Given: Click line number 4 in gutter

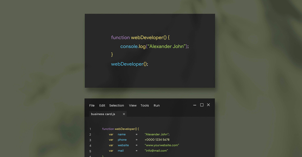Looking at the screenshot, I should [x=90, y=146].
